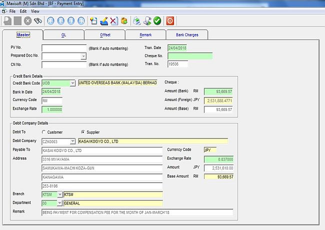The image size is (325, 230).
Task: Select the Customer radio button
Action: (43, 132)
